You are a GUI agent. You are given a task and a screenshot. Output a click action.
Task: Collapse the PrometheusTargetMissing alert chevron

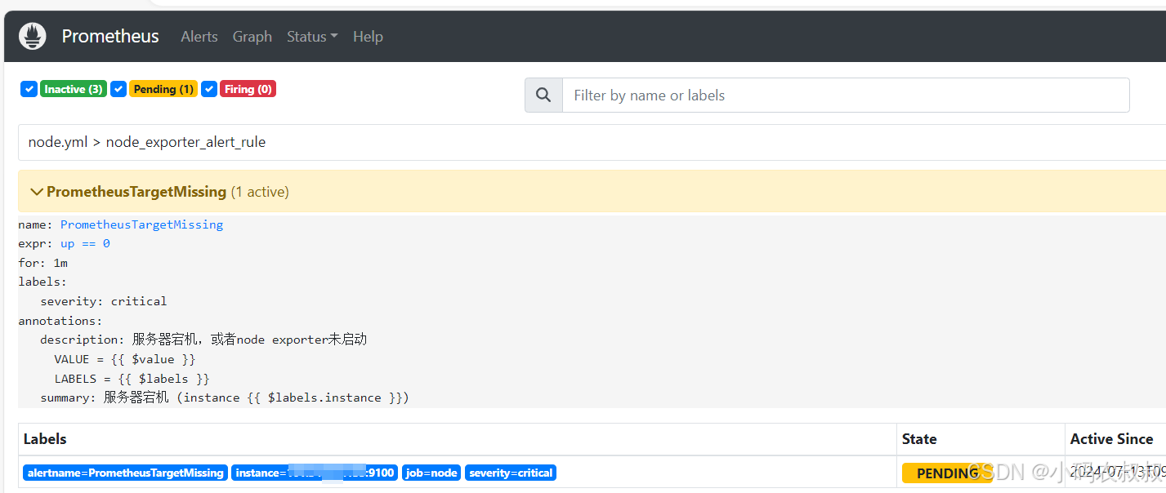36,192
